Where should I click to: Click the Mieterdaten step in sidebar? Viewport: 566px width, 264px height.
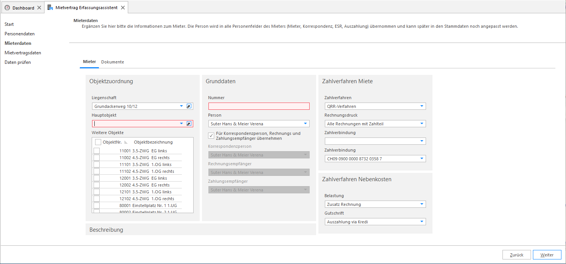(18, 43)
